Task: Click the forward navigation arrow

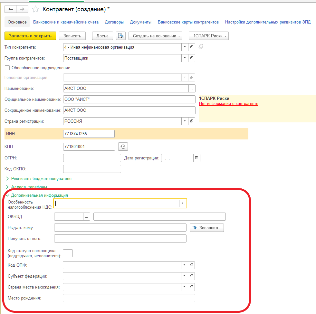Action: pyautogui.click(x=22, y=9)
